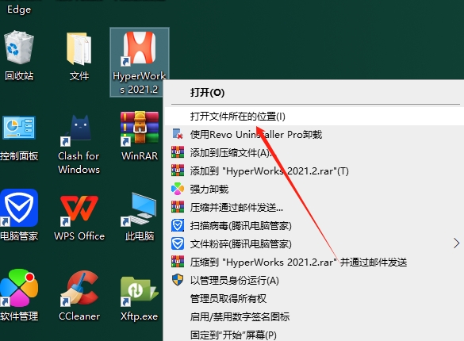Choose 固定到"开始"屏幕(P) entry

pos(313,335)
